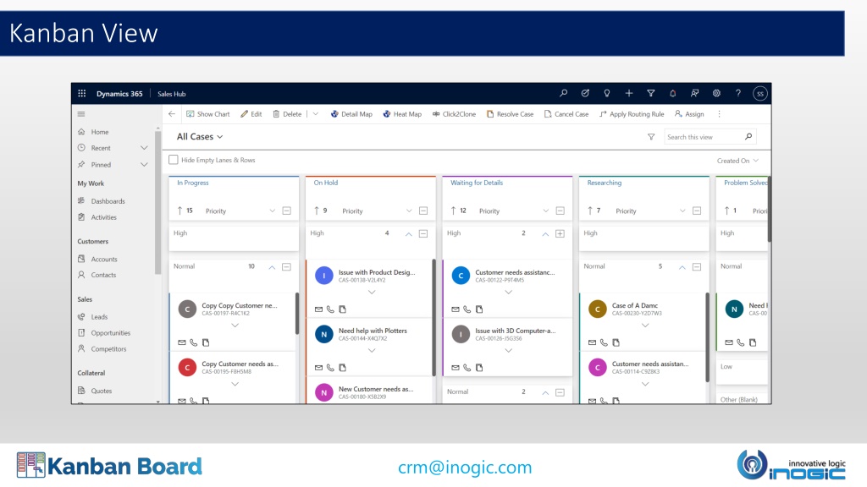The width and height of the screenshot is (867, 487).
Task: Collapse the Normal row in In Progress
Action: click(286, 266)
